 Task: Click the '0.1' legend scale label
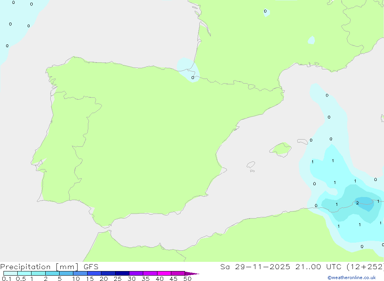pos(7,279)
